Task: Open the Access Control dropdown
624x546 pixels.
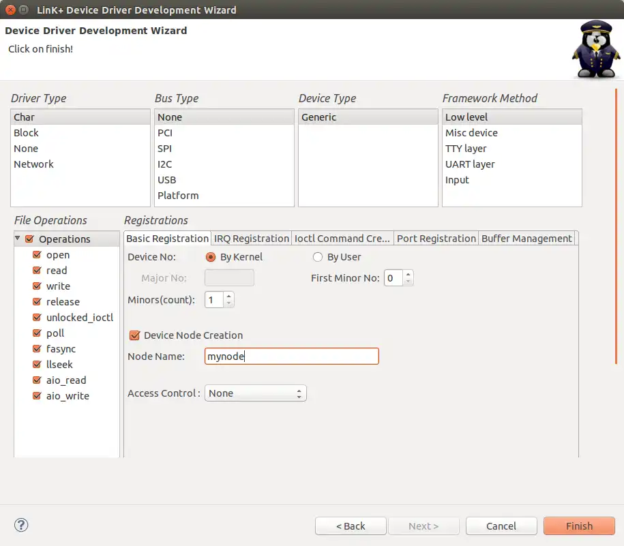Action: (x=256, y=393)
